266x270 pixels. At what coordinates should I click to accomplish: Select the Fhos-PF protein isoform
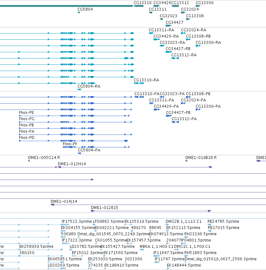(x=70, y=144)
